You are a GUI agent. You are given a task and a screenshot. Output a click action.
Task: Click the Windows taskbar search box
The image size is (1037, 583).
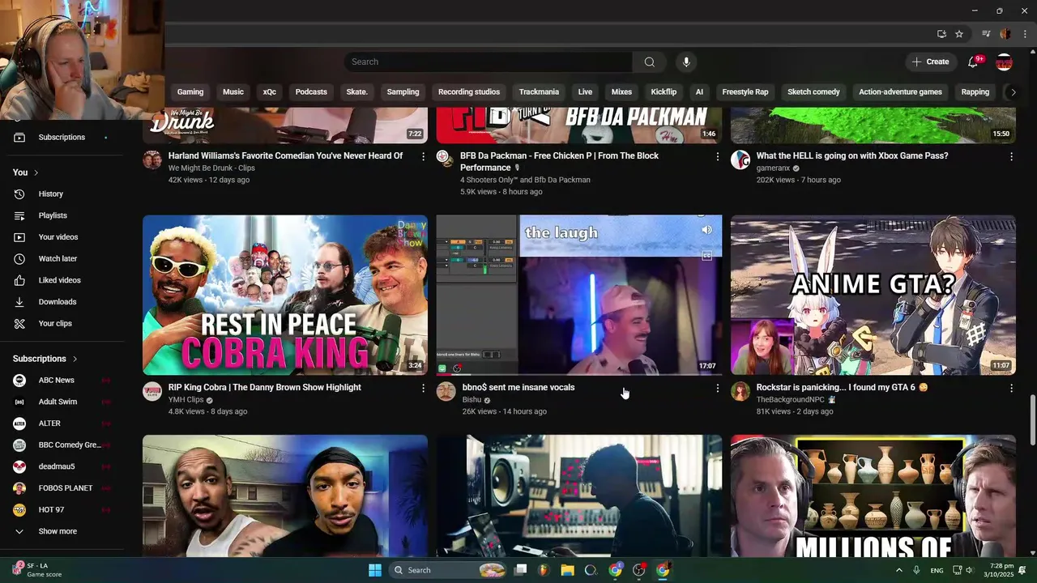click(448, 570)
